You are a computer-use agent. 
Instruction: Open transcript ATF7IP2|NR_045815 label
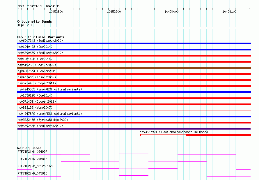32,173
